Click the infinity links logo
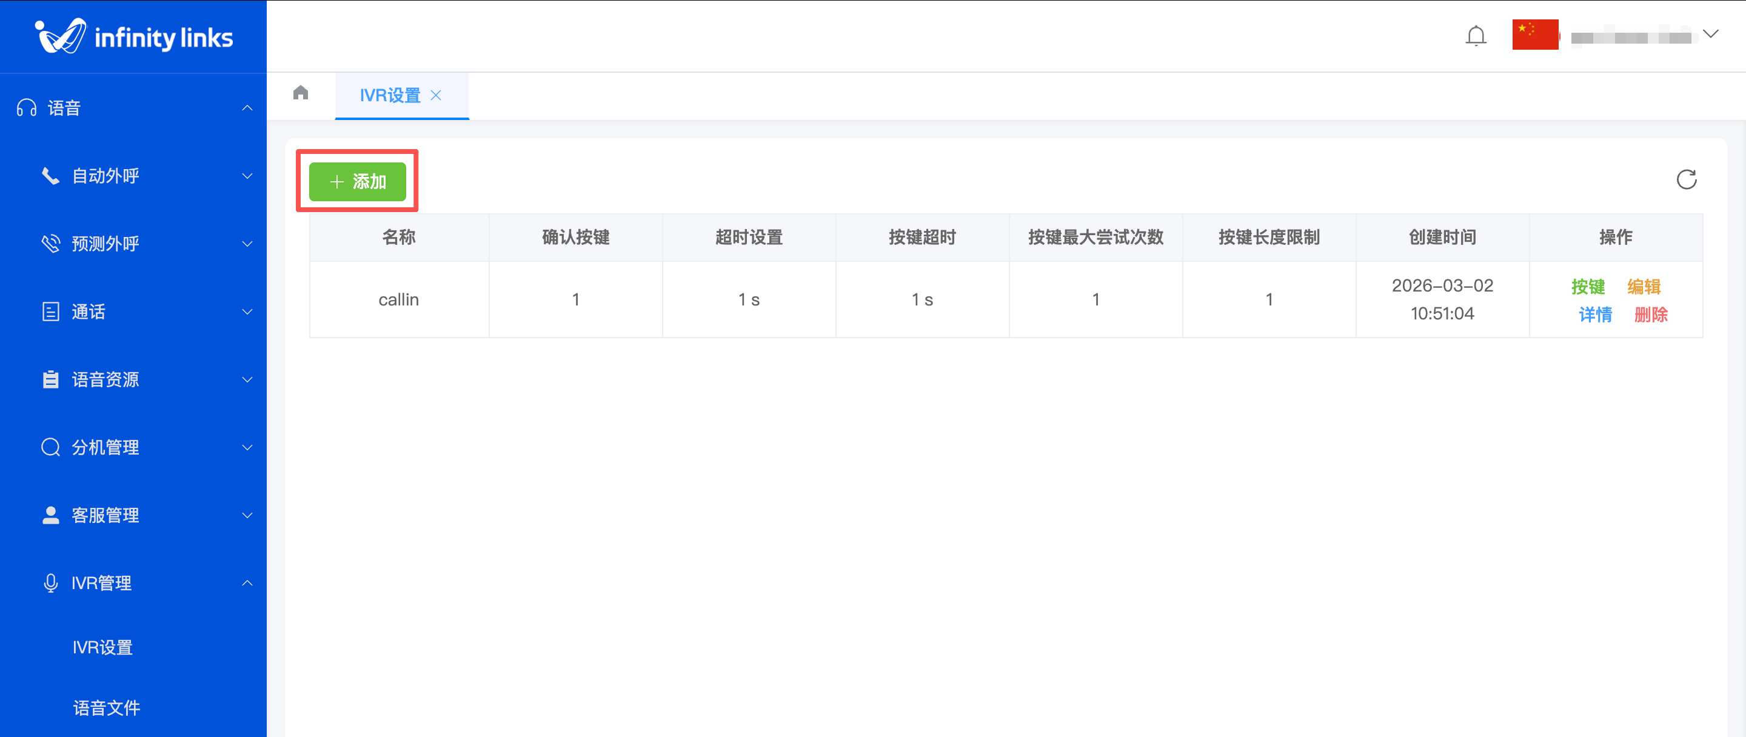Image resolution: width=1746 pixels, height=737 pixels. click(x=133, y=36)
